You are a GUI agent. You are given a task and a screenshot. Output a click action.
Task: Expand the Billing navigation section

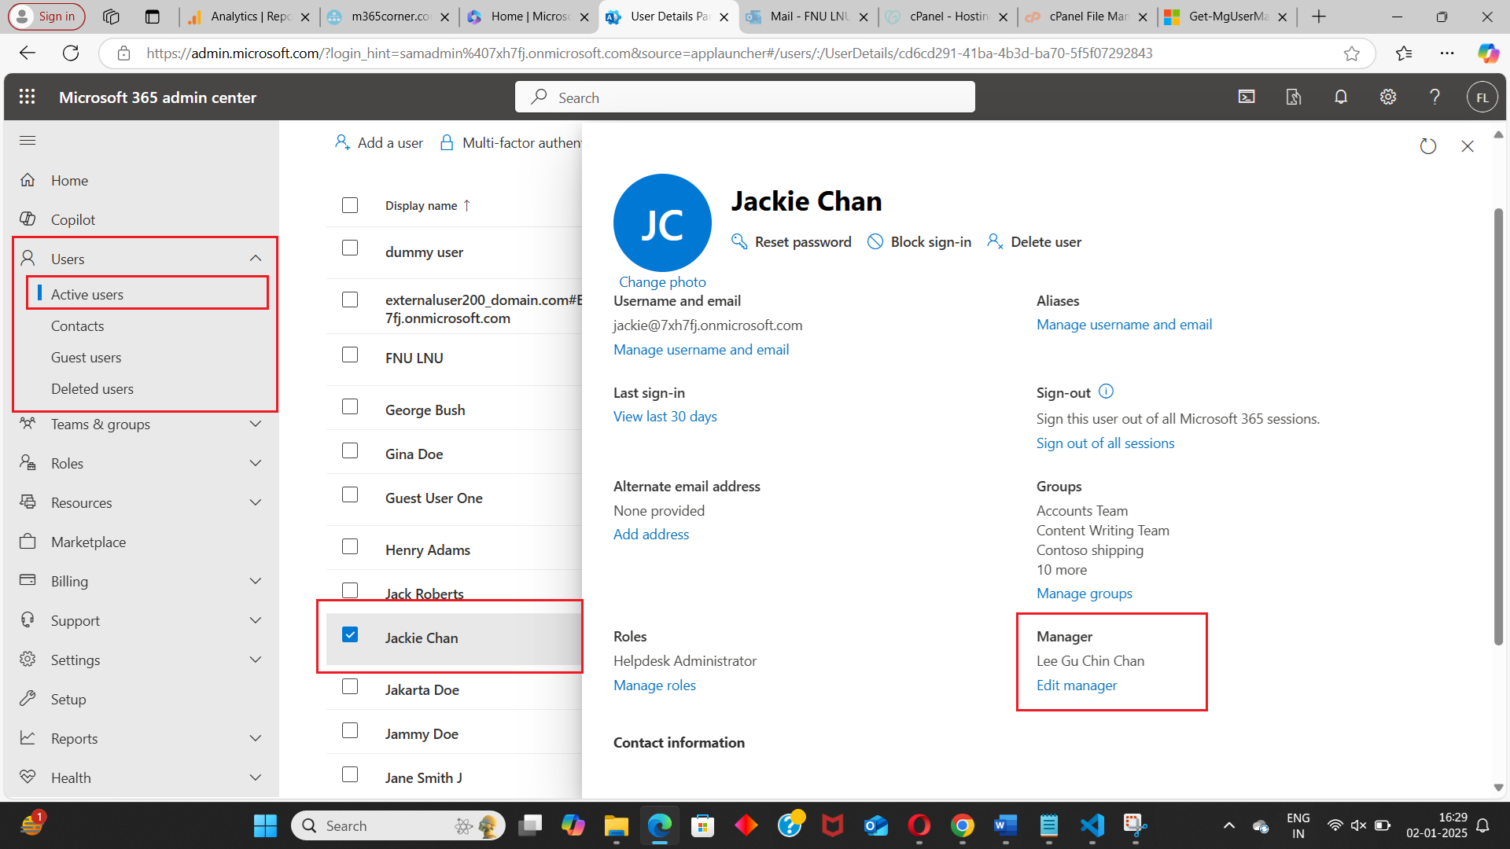point(255,582)
